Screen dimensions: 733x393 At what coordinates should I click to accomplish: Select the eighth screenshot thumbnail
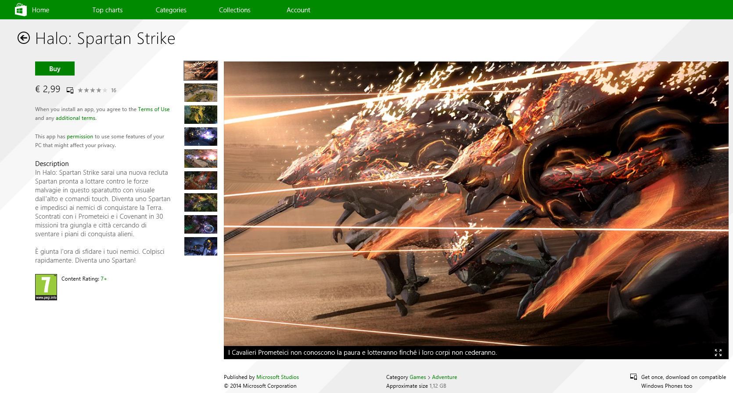201,224
